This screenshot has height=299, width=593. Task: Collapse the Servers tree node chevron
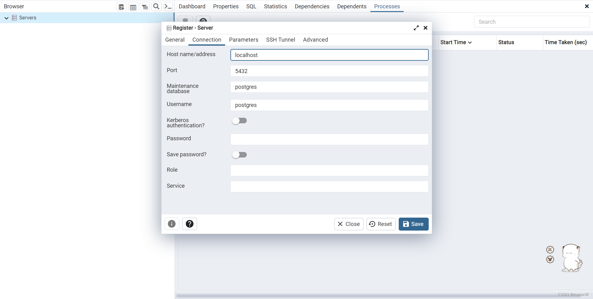click(x=6, y=18)
